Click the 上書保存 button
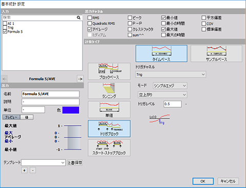This screenshot has height=188, width=246. (x=75, y=162)
